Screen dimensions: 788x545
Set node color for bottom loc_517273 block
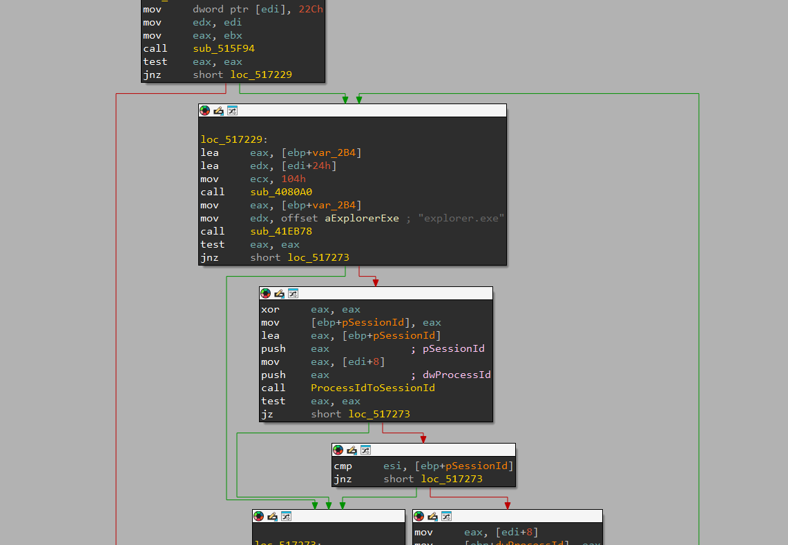click(258, 516)
